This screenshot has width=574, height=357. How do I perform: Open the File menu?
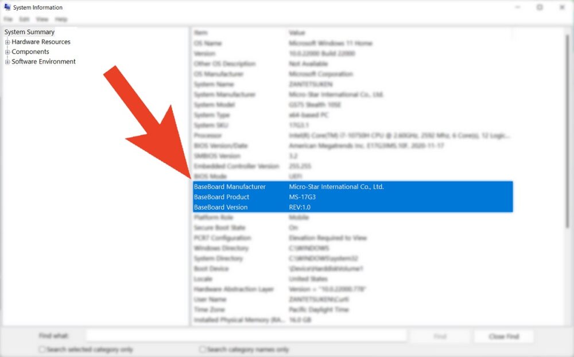(8, 19)
